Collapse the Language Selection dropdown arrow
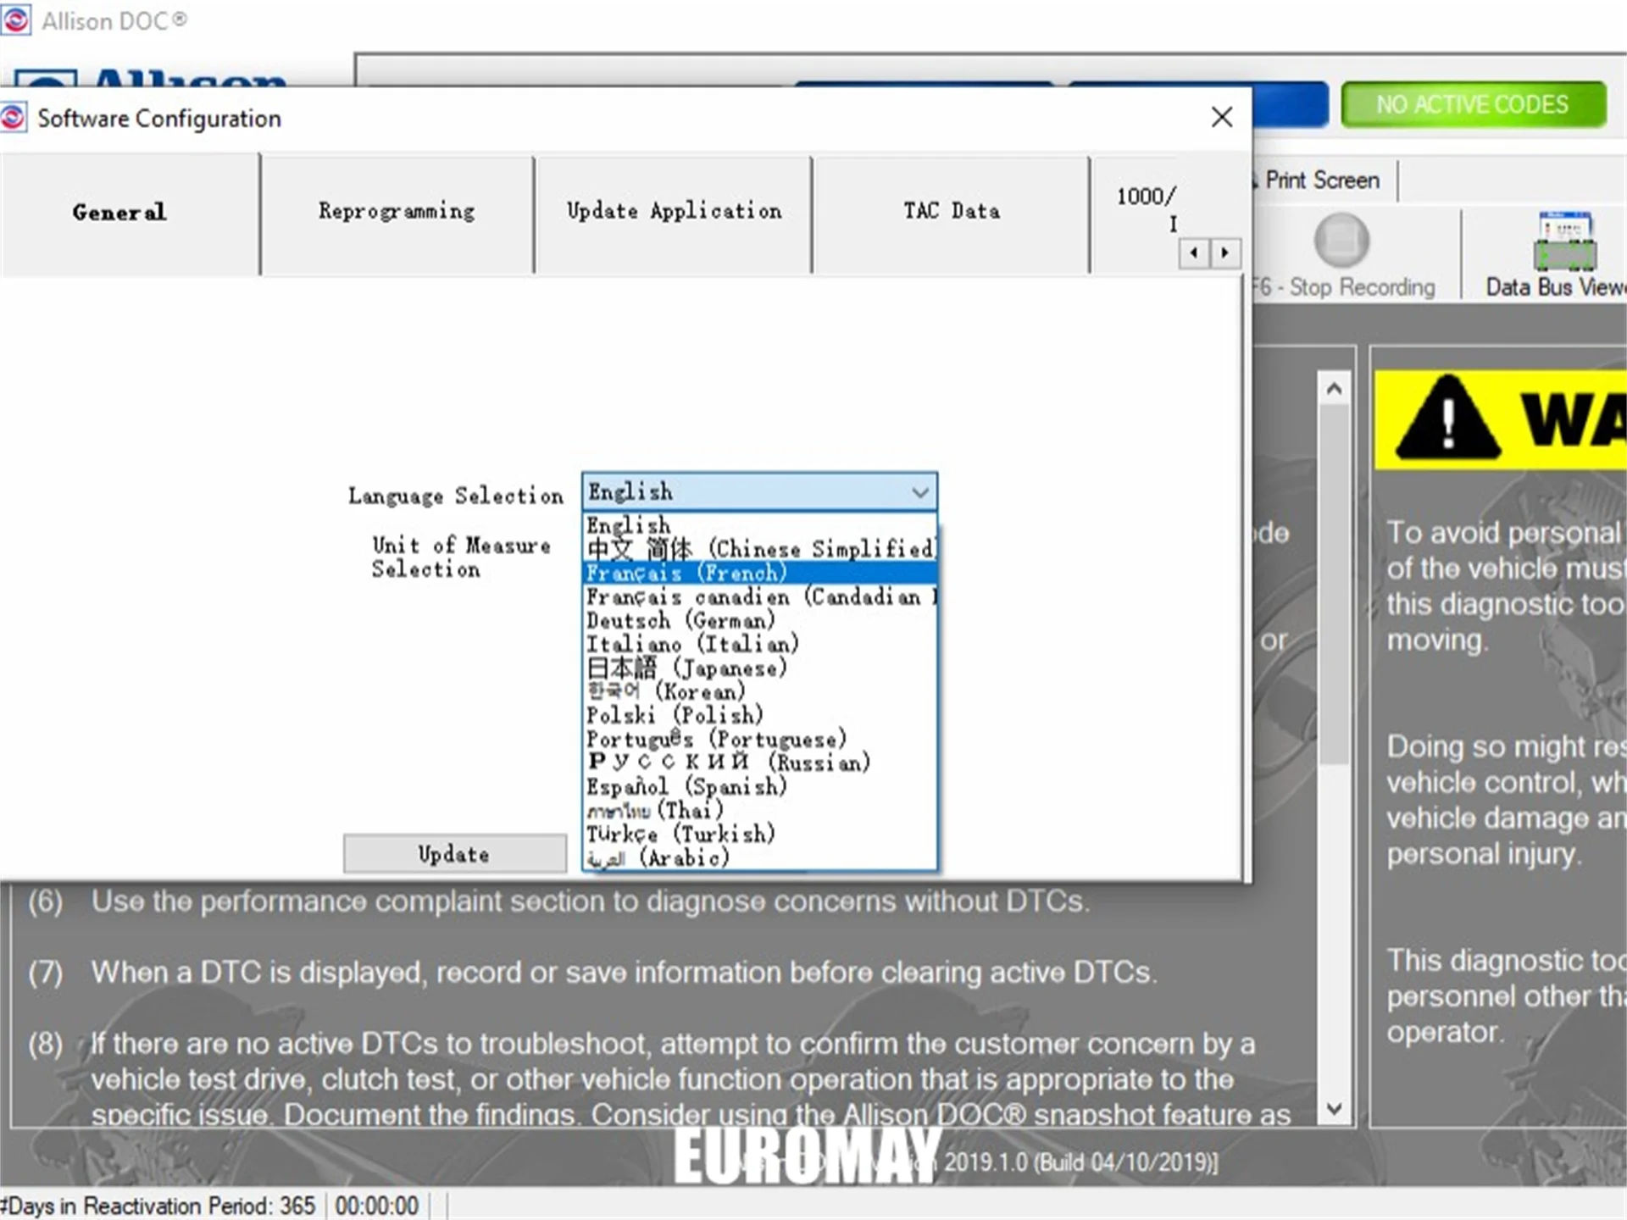This screenshot has height=1220, width=1627. click(x=919, y=492)
